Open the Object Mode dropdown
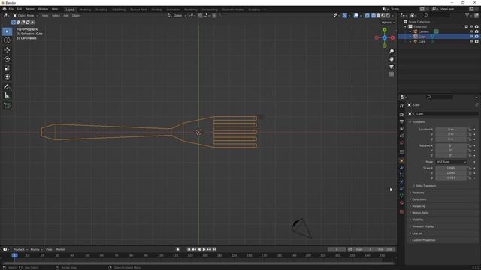 [26, 16]
